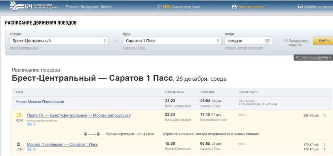Click the Найти search button
This screenshot has width=333, height=156.
click(323, 40)
